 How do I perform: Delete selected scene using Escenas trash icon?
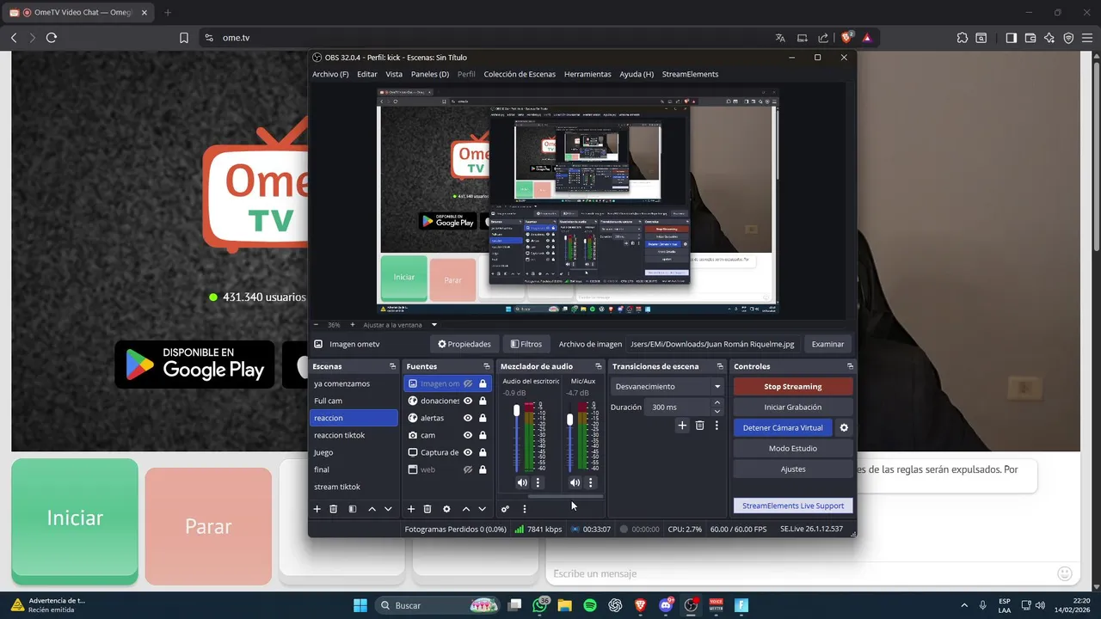pos(334,509)
